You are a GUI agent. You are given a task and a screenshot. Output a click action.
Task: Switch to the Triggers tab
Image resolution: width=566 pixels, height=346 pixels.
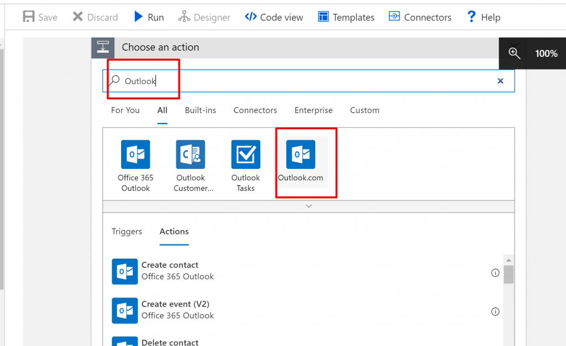127,231
